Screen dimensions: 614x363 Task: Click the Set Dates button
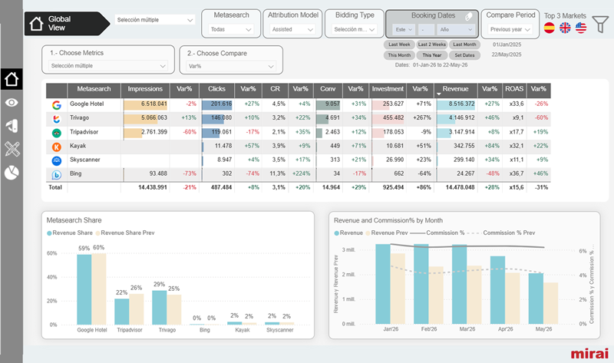click(x=464, y=55)
